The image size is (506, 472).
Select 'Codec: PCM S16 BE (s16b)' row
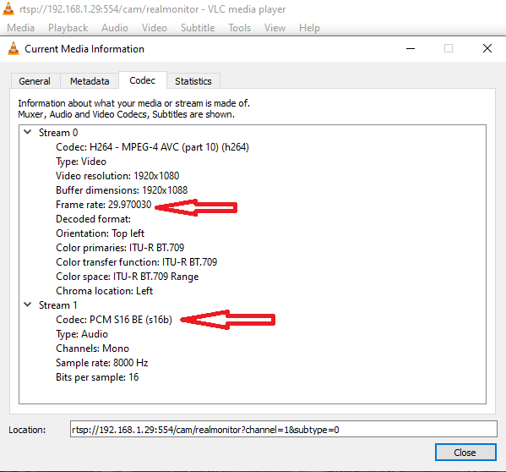point(114,320)
